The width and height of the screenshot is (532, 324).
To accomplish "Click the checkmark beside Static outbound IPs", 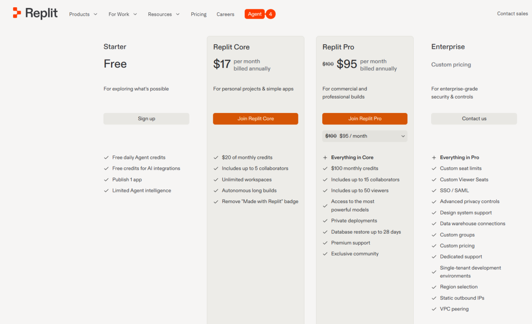I will tap(434, 298).
